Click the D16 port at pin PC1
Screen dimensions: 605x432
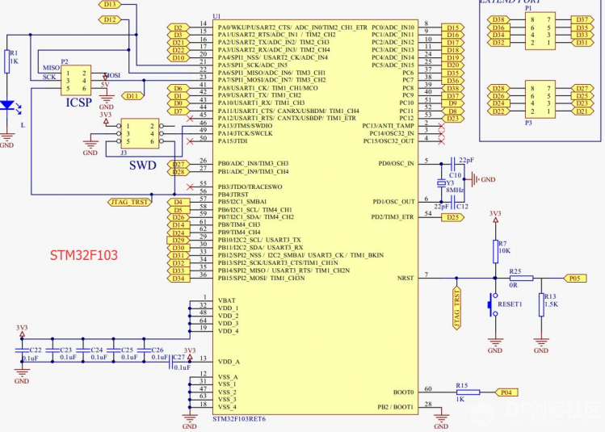point(452,35)
